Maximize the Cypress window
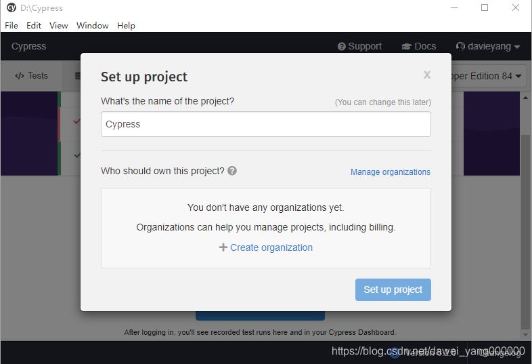Screen dimensions: 532x364 (x=485, y=7)
